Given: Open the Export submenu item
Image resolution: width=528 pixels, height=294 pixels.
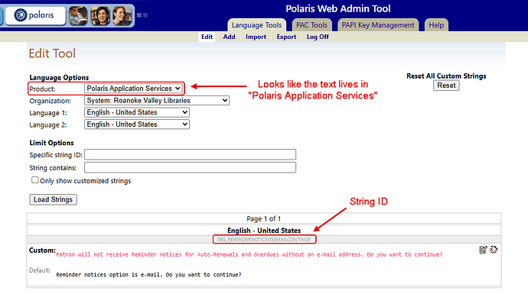Looking at the screenshot, I should [x=286, y=37].
